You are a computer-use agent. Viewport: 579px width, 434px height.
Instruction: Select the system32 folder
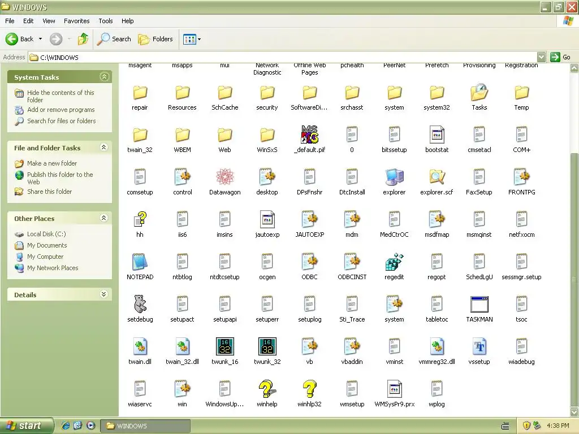(437, 92)
